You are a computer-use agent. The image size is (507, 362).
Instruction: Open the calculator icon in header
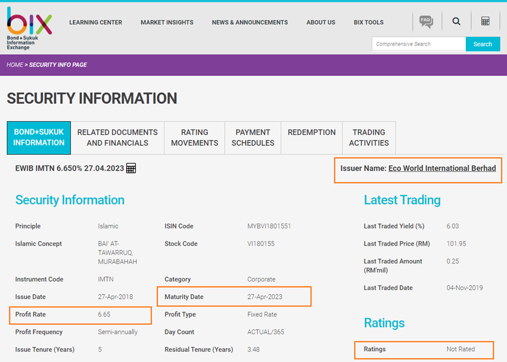click(486, 21)
